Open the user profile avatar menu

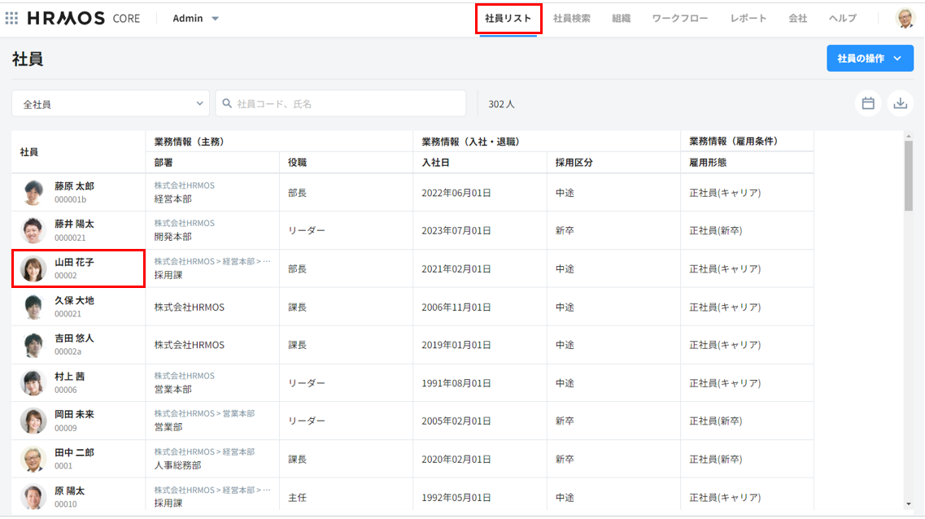(x=905, y=18)
